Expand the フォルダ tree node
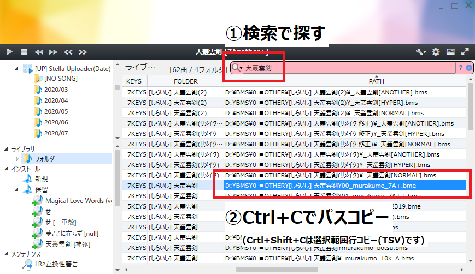Viewport: 475px width, 274px height. (17, 159)
